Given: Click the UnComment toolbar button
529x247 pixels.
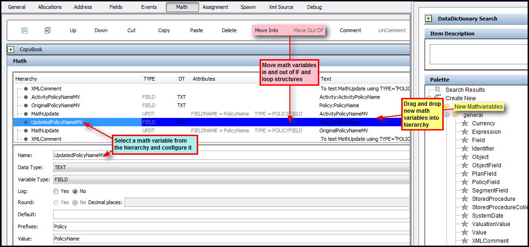Looking at the screenshot, I should (x=392, y=30).
